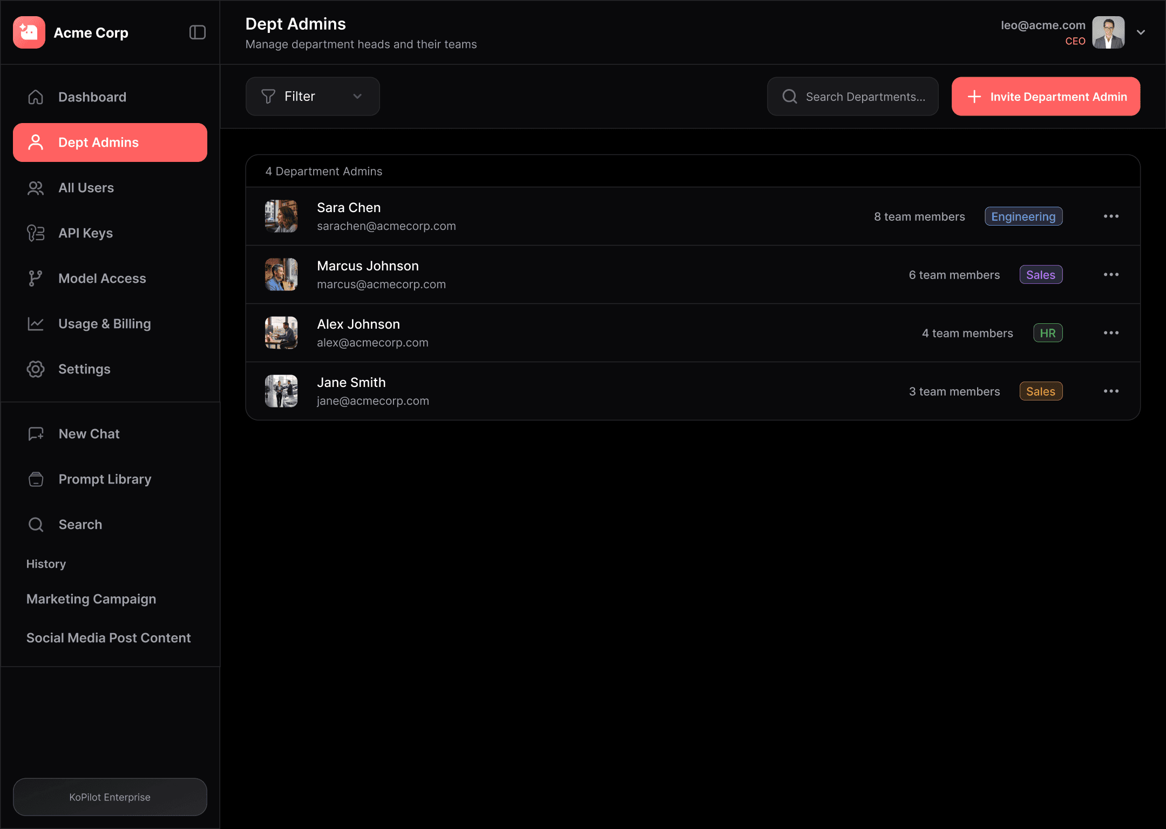This screenshot has width=1166, height=829.
Task: Click the Settings gear icon
Action: pyautogui.click(x=36, y=369)
